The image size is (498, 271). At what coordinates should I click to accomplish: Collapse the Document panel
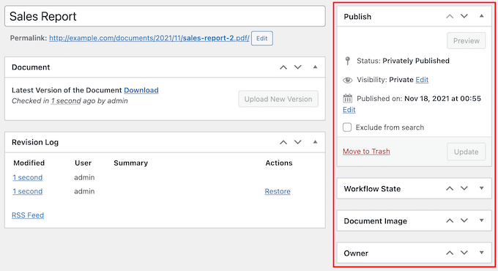point(315,67)
